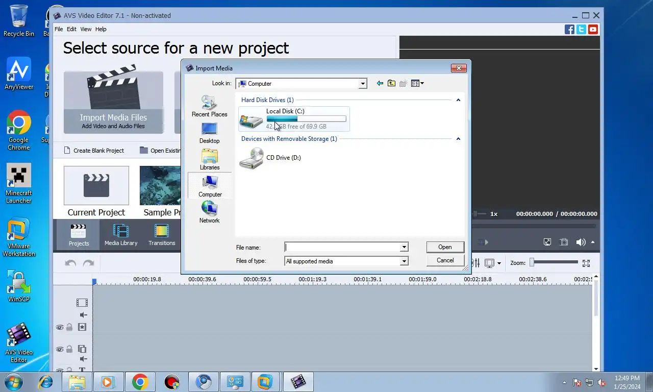Select video overlay track icon
This screenshot has height=392, width=653.
coord(82,349)
